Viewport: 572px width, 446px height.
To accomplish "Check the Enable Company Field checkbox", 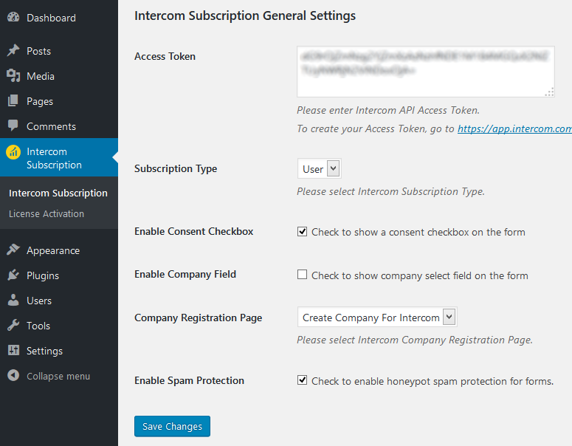I will pos(302,275).
